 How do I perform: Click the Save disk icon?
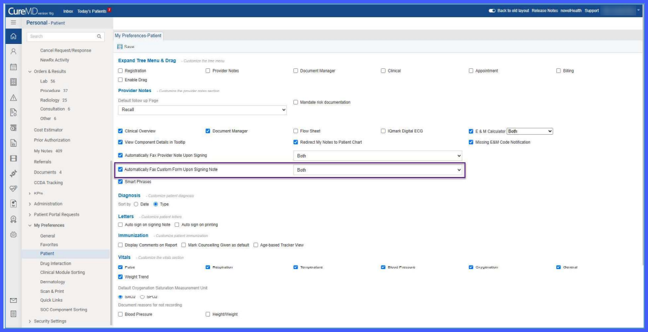(x=120, y=47)
